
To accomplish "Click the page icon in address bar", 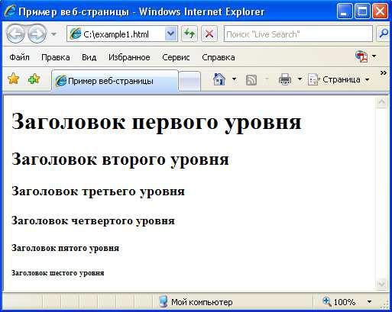I will (76, 34).
